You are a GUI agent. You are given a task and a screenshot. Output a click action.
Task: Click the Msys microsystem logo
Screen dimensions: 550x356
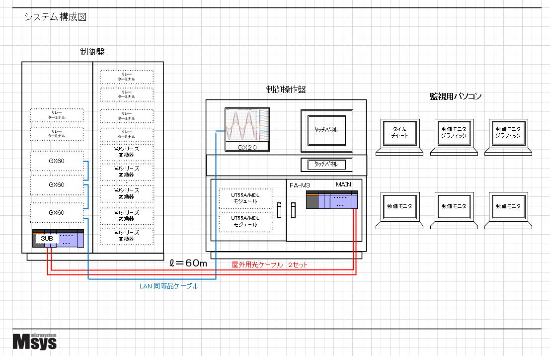(34, 341)
